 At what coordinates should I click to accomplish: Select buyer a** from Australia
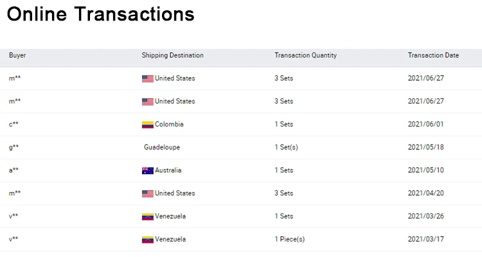(13, 170)
